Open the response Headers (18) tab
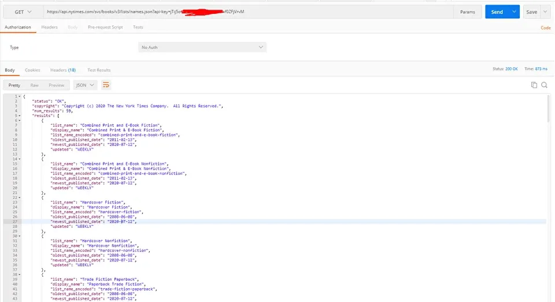The image size is (555, 302). (x=63, y=70)
